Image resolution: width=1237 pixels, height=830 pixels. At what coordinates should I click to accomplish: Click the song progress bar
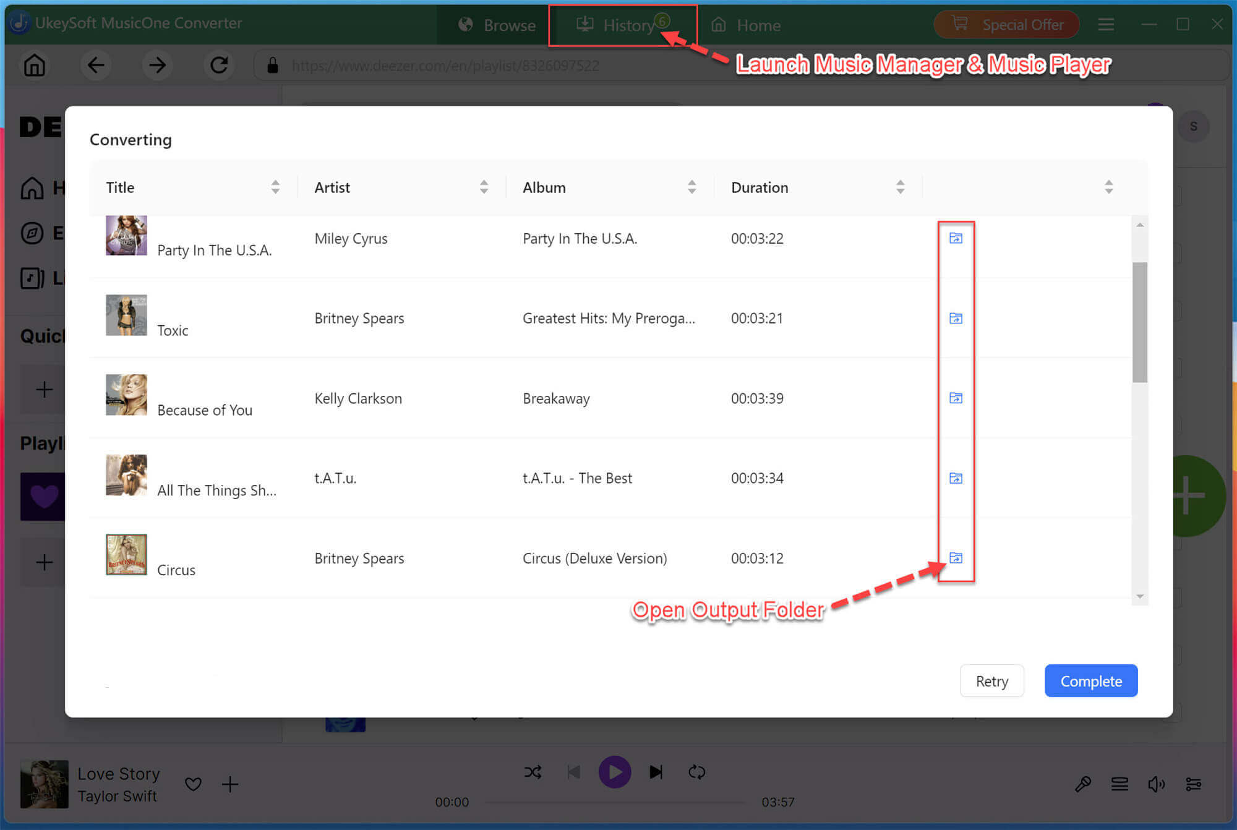pyautogui.click(x=615, y=802)
